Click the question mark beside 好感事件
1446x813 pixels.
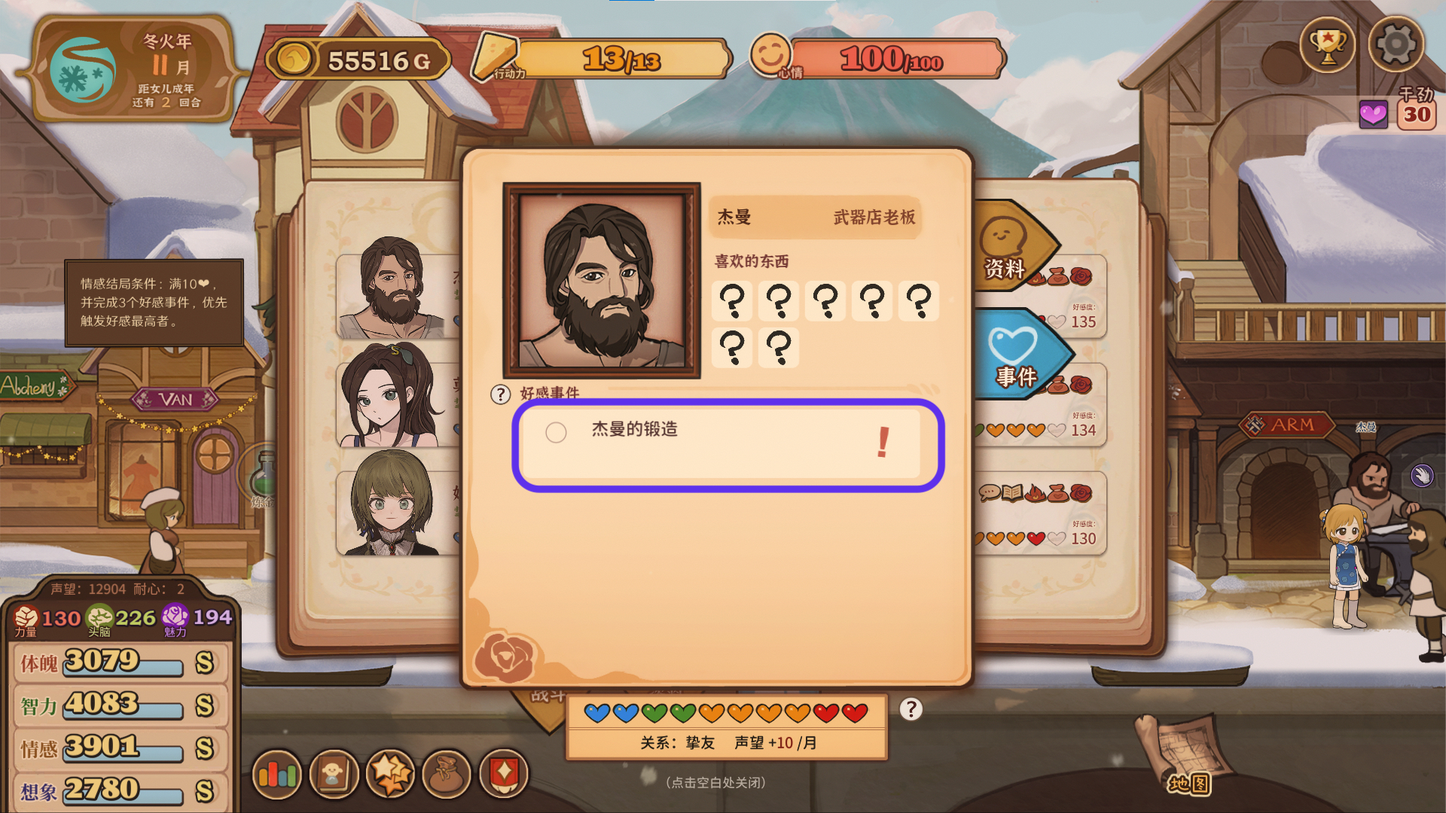point(501,394)
